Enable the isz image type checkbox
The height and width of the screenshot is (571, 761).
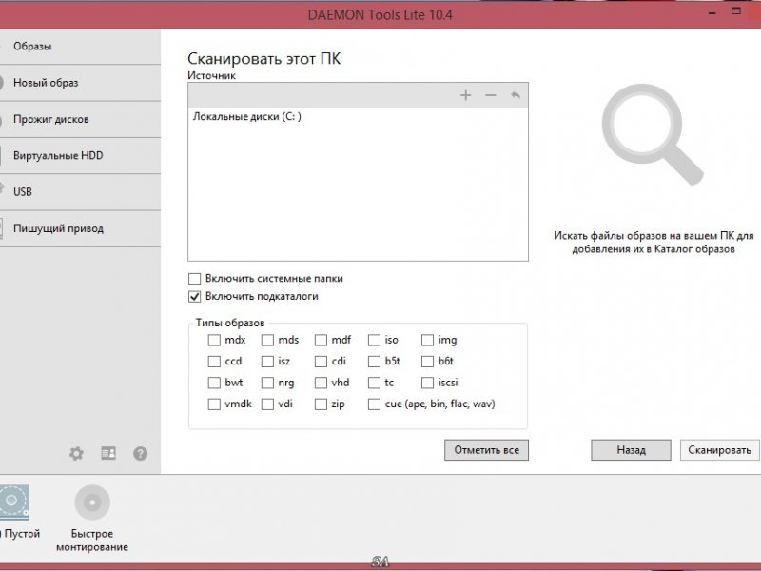[x=267, y=362]
